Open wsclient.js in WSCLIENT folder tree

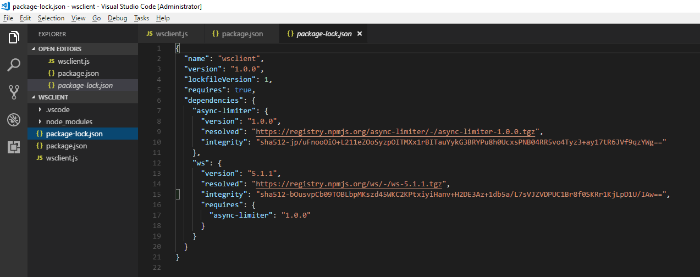point(82,158)
